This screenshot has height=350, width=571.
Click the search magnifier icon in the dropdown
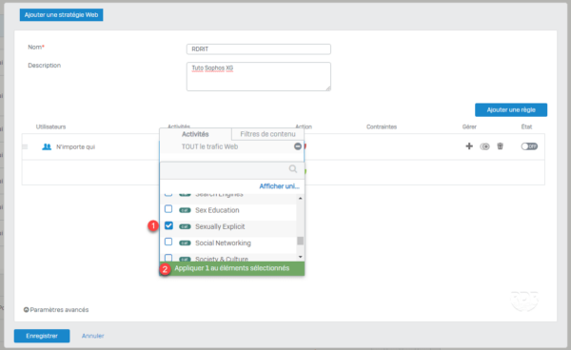(293, 168)
